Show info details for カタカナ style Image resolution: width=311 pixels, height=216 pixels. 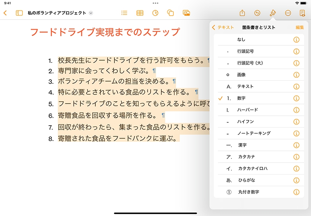pyautogui.click(x=296, y=157)
